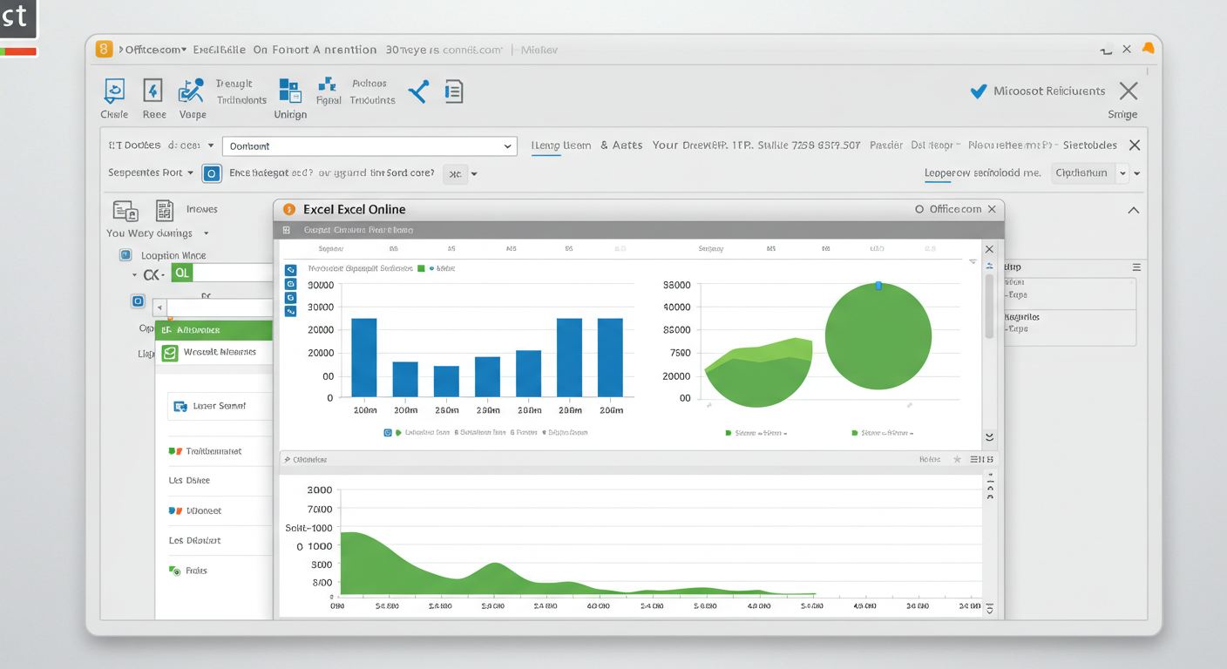This screenshot has width=1227, height=669.
Task: Click the blue O icon beside Sespeentes Rort
Action: click(212, 173)
